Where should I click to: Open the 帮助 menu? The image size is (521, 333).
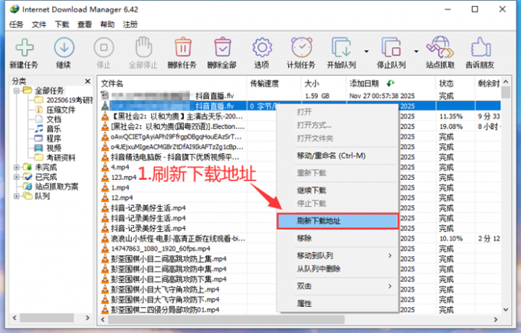click(x=107, y=24)
